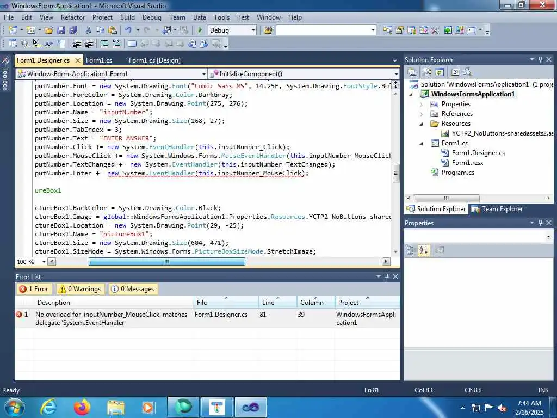The width and height of the screenshot is (557, 418).
Task: Click the New Project toolbar icon
Action: click(13, 30)
